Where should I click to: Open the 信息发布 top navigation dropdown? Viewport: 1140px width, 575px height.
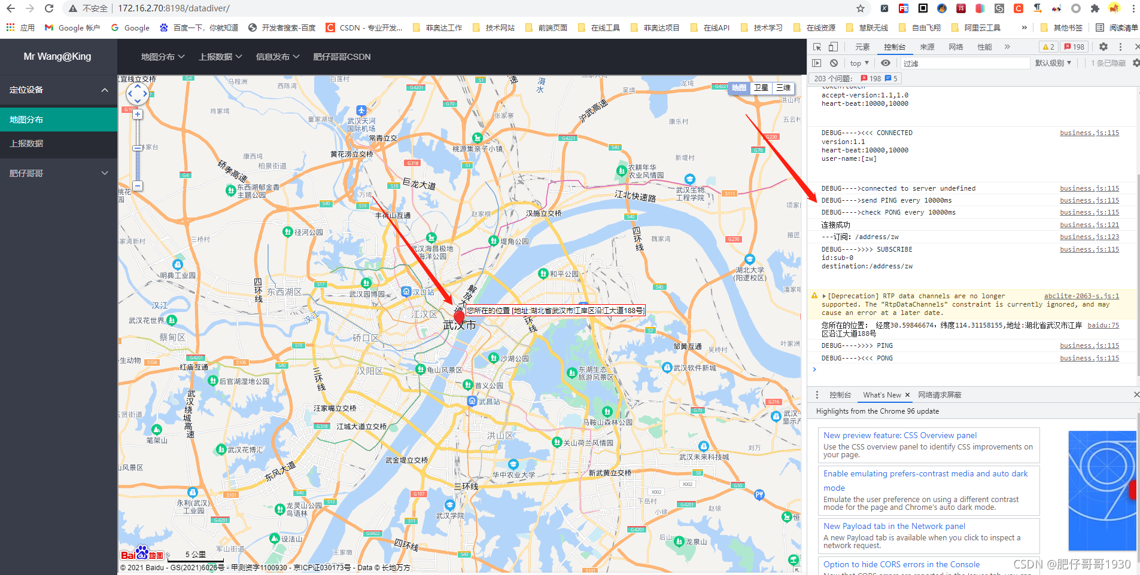tap(278, 57)
